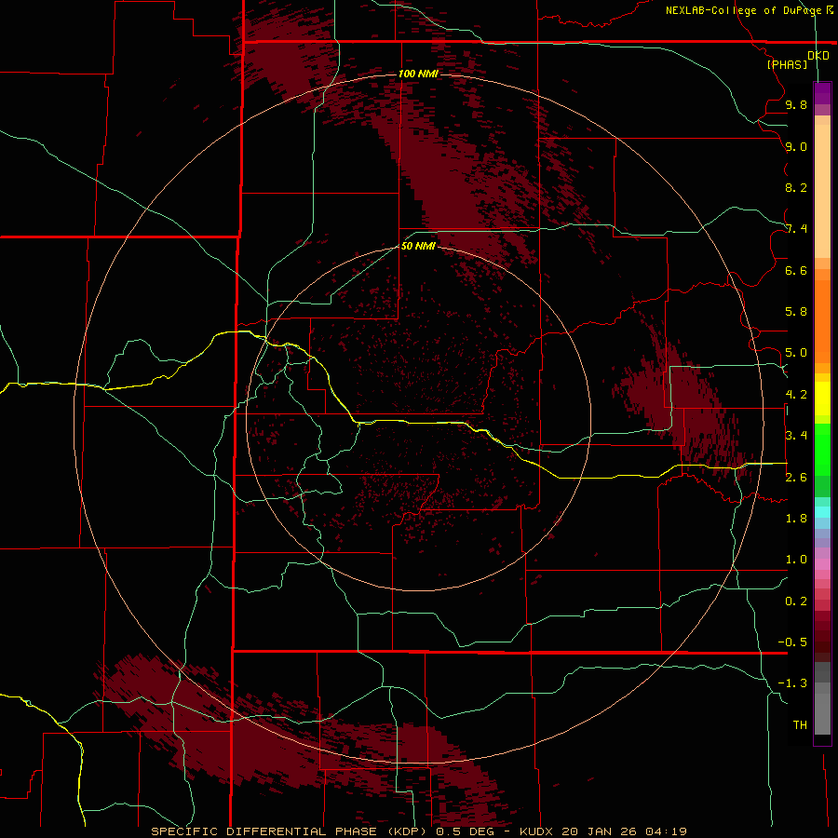
Task: Click the 6.6 value on the scale
Action: (x=796, y=270)
